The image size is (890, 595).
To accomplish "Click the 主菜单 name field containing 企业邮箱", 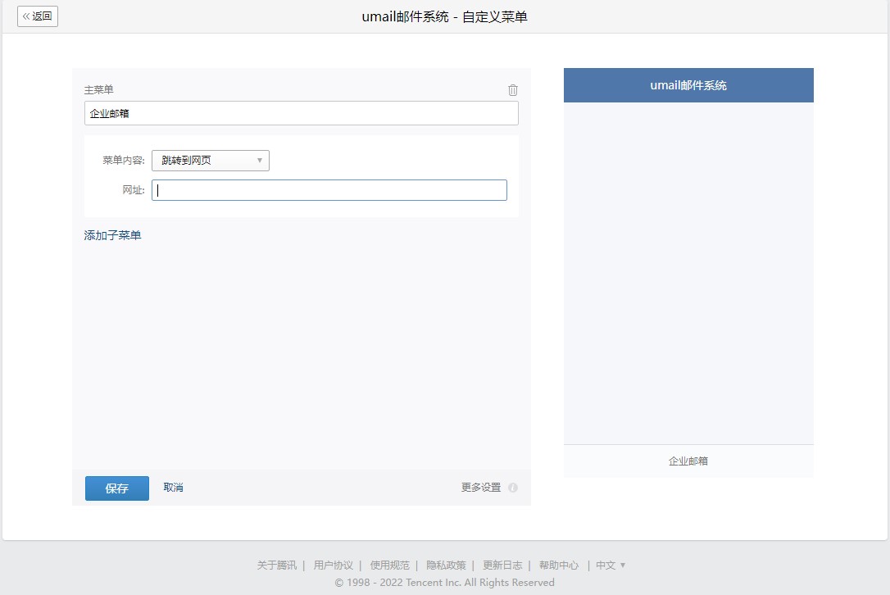I will pyautogui.click(x=301, y=113).
